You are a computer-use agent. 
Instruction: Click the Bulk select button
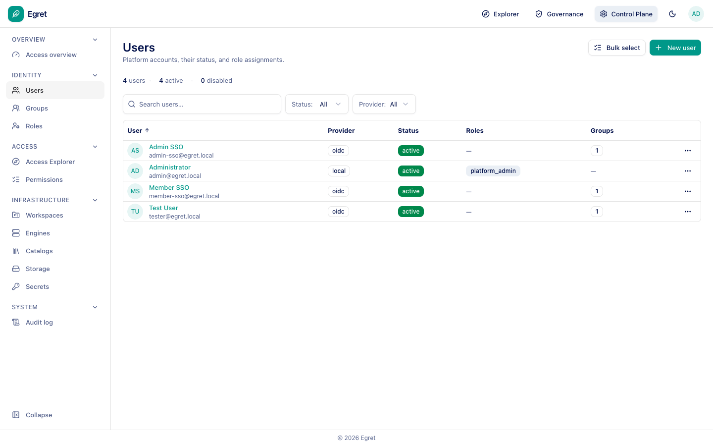pos(617,48)
